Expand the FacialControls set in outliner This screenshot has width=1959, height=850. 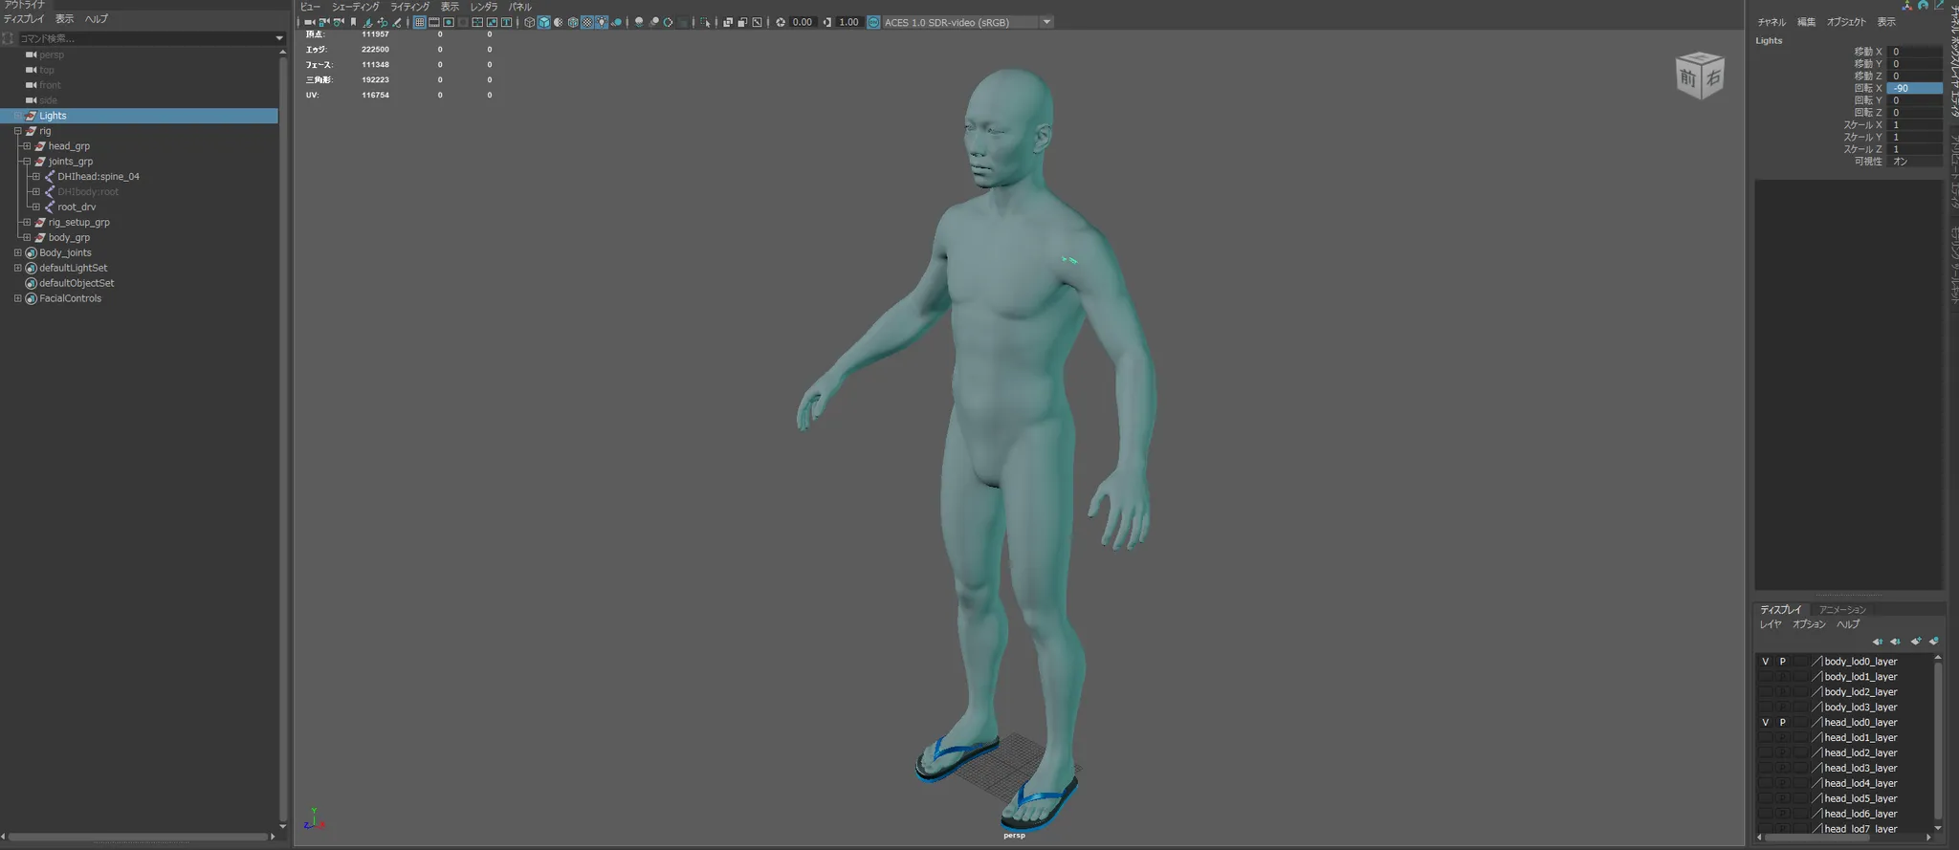pos(17,298)
